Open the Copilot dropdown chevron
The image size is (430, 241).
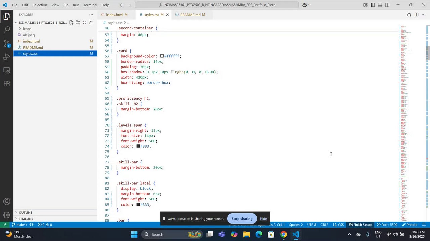click(309, 5)
